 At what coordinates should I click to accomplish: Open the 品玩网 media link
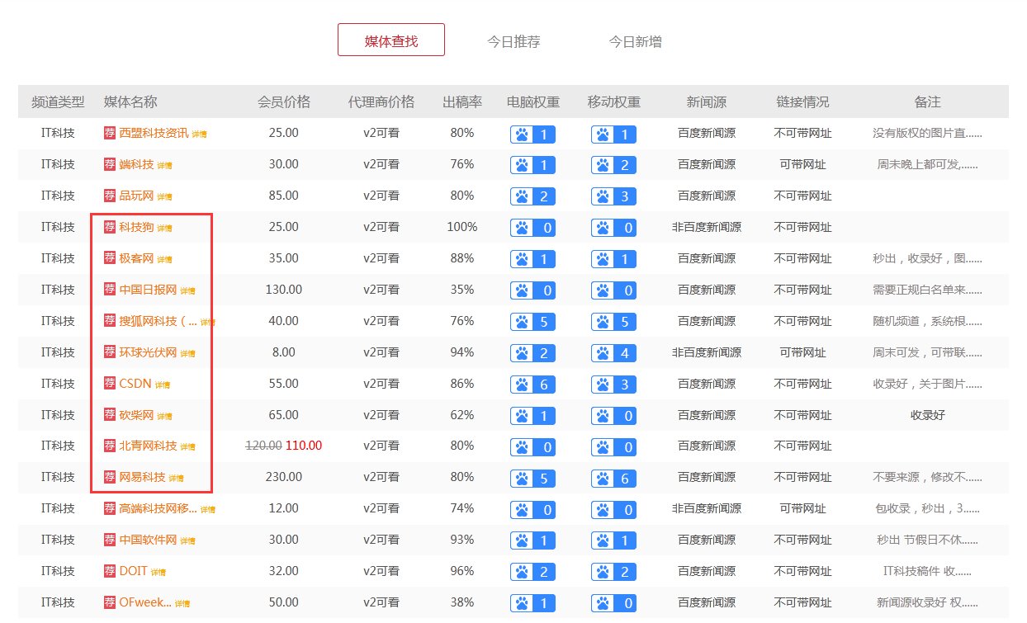click(x=136, y=195)
